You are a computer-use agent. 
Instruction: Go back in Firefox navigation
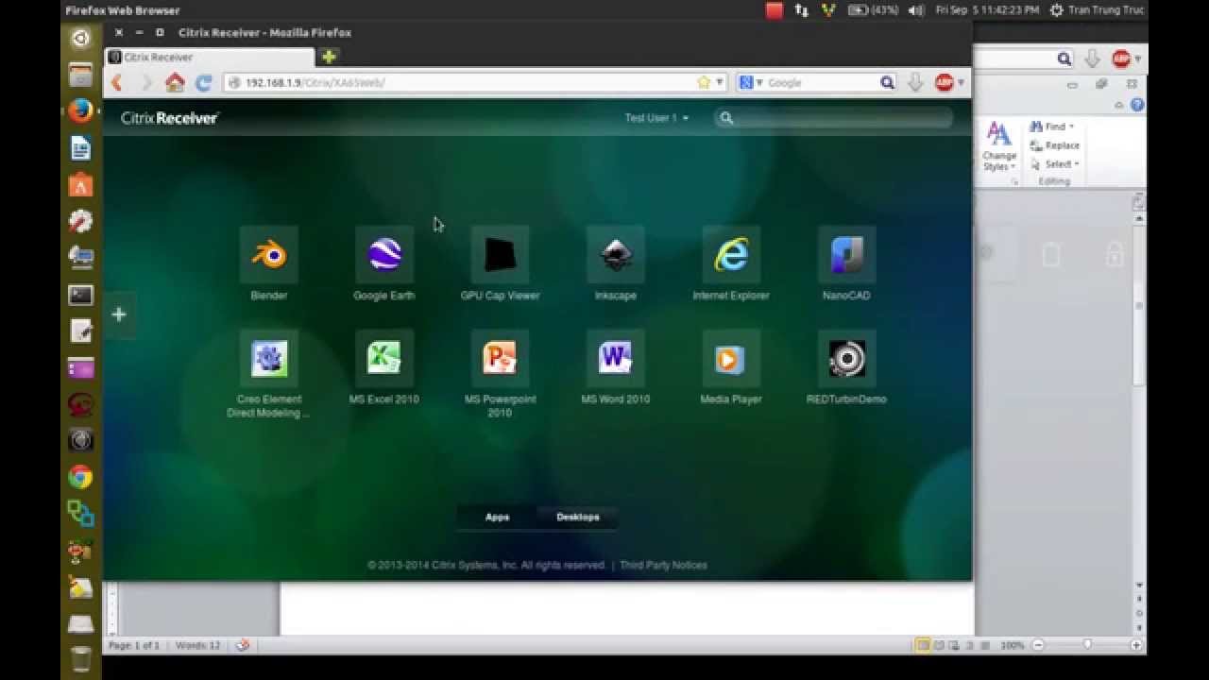click(117, 83)
